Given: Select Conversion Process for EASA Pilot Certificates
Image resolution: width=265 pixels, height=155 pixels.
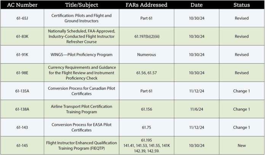Looking at the screenshot, I should tap(81, 127).
